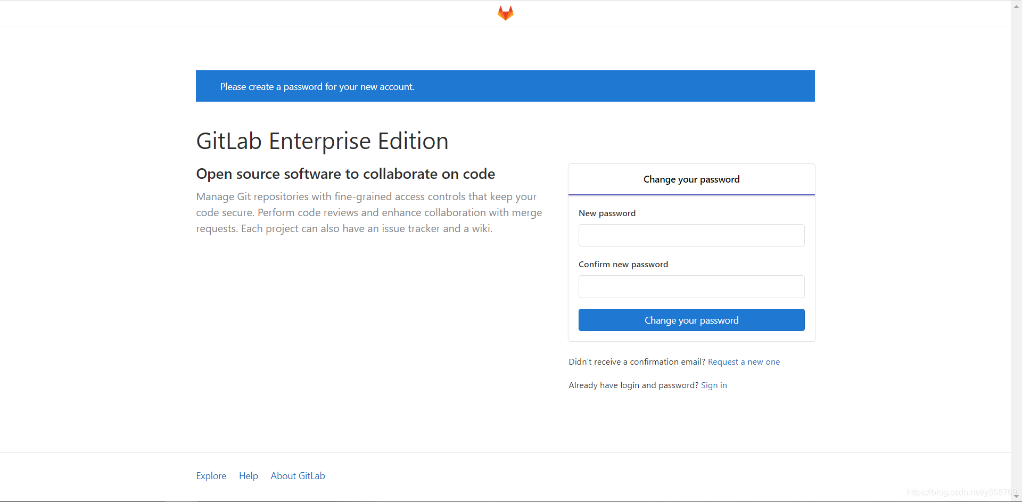Focus the New password field
This screenshot has height=502, width=1022.
pyautogui.click(x=691, y=235)
